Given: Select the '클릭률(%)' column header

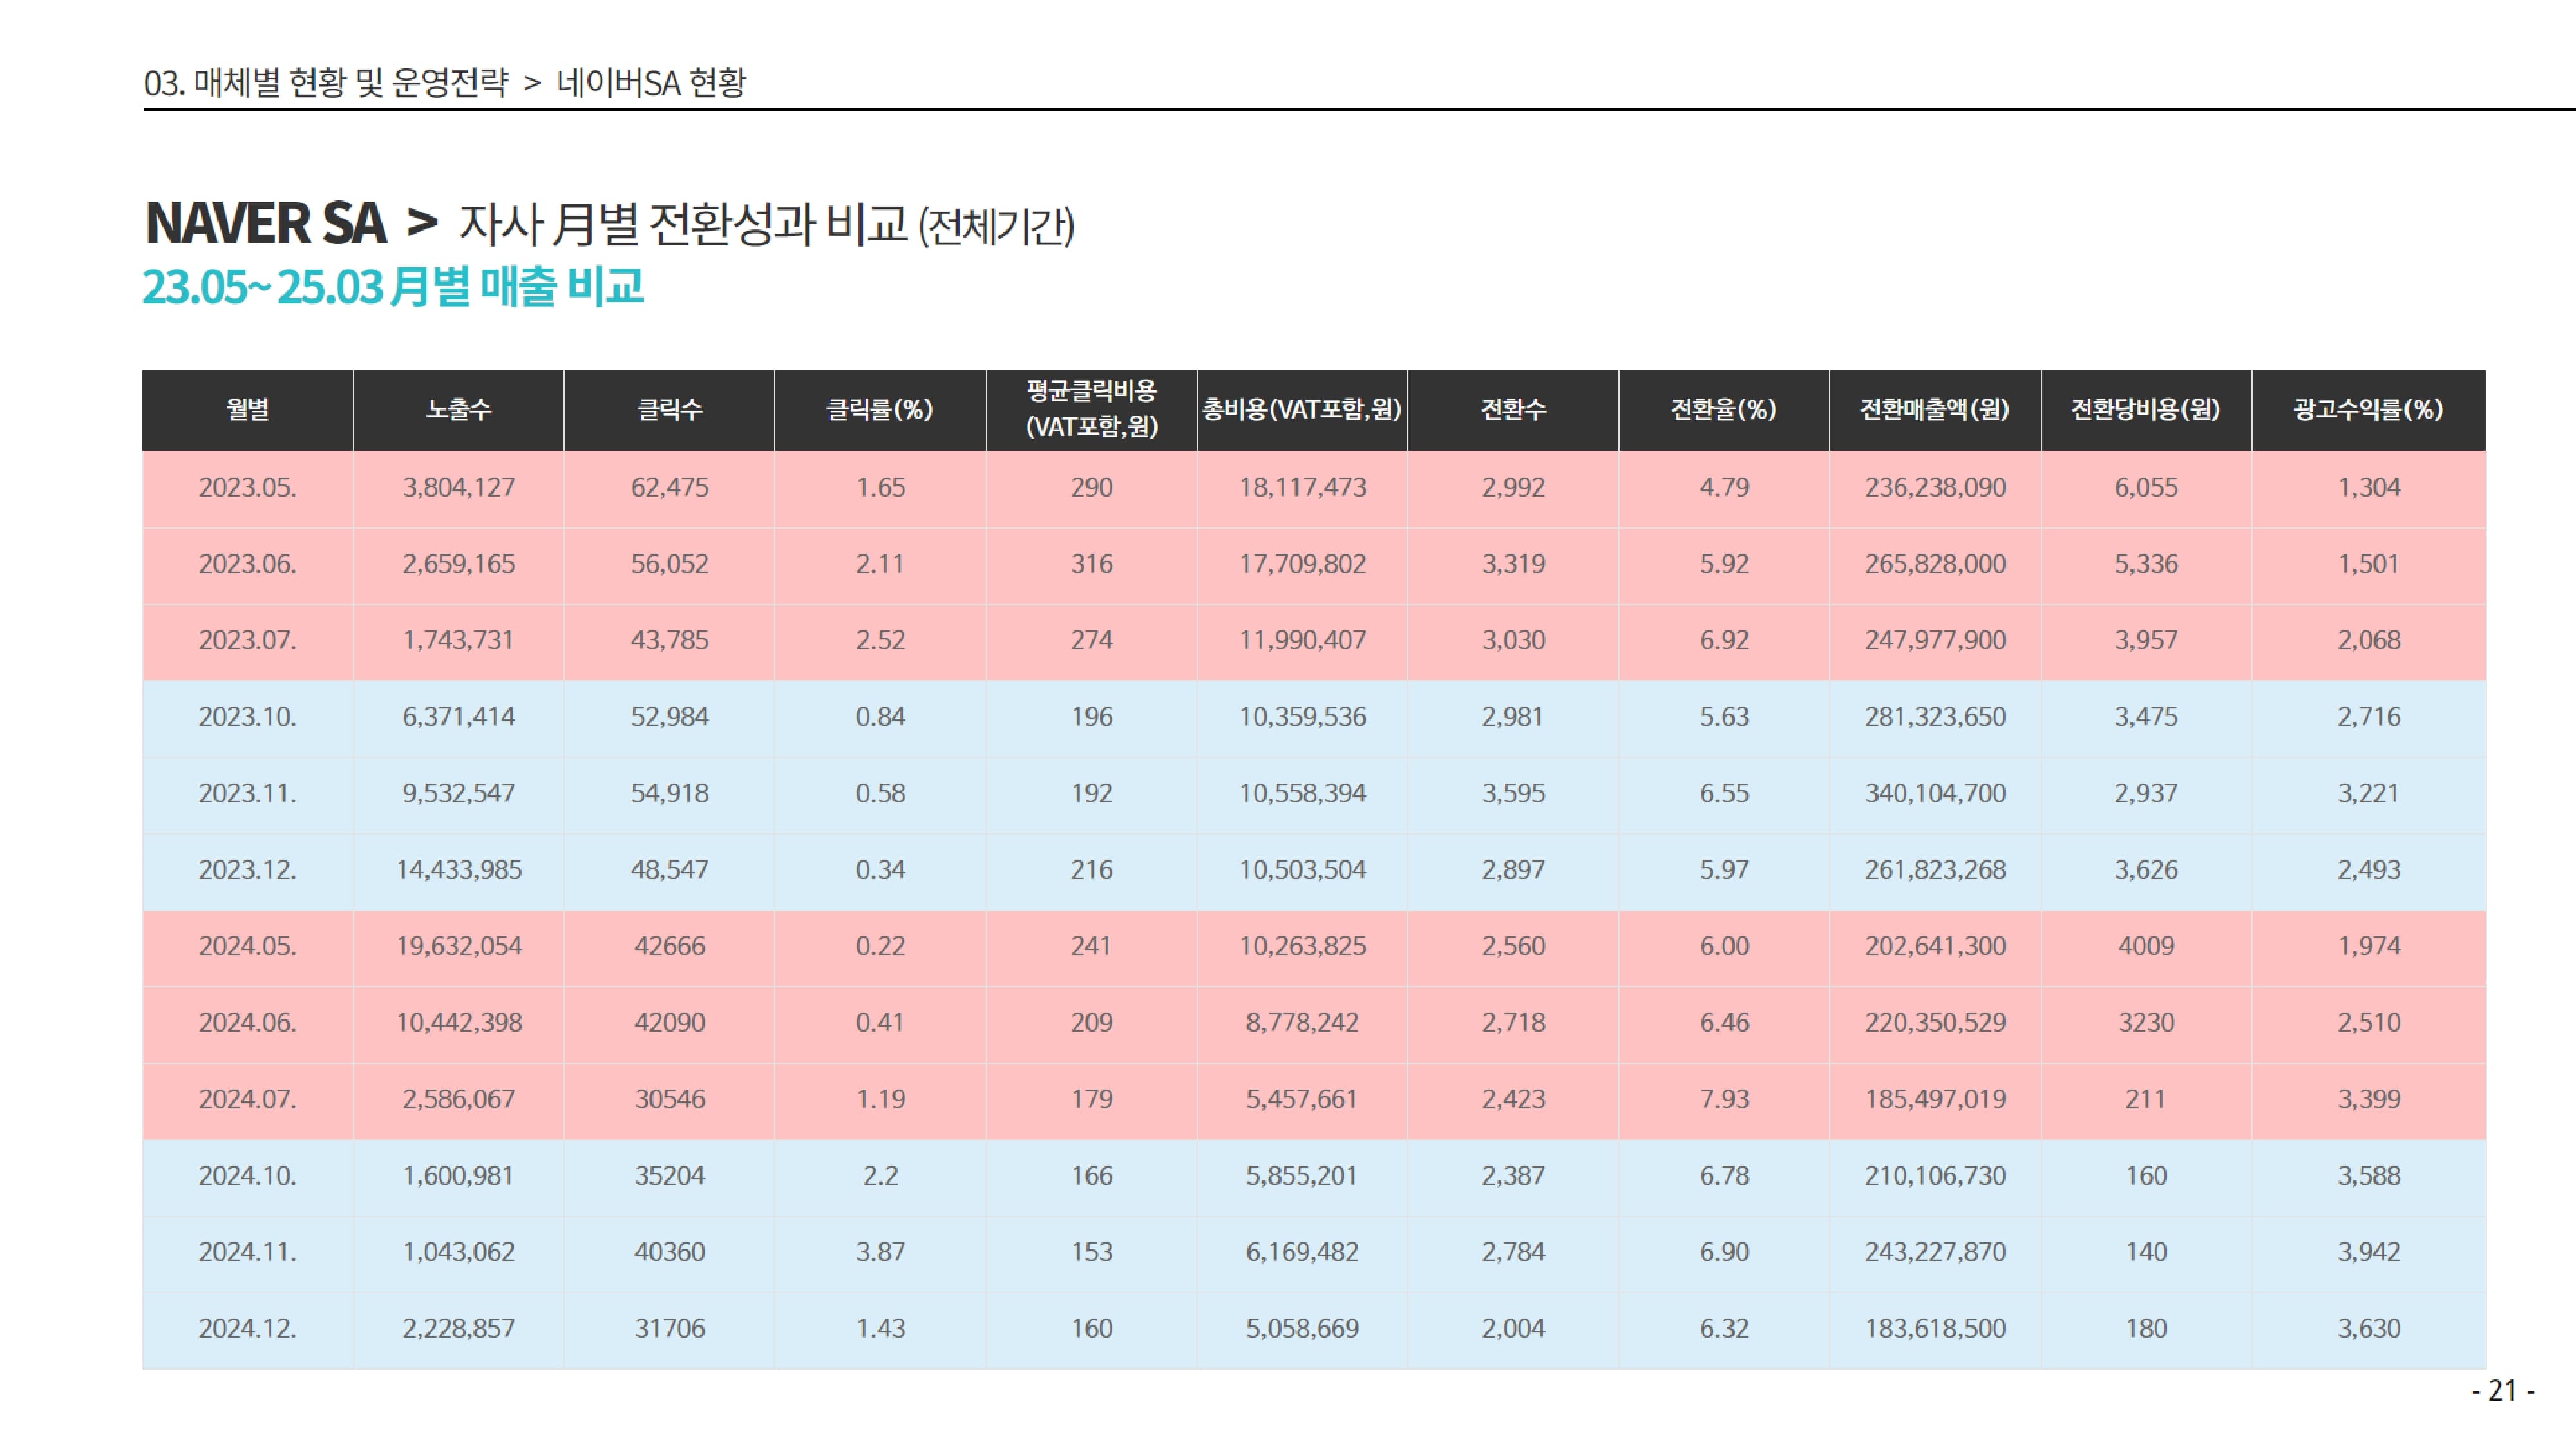Looking at the screenshot, I should [881, 410].
